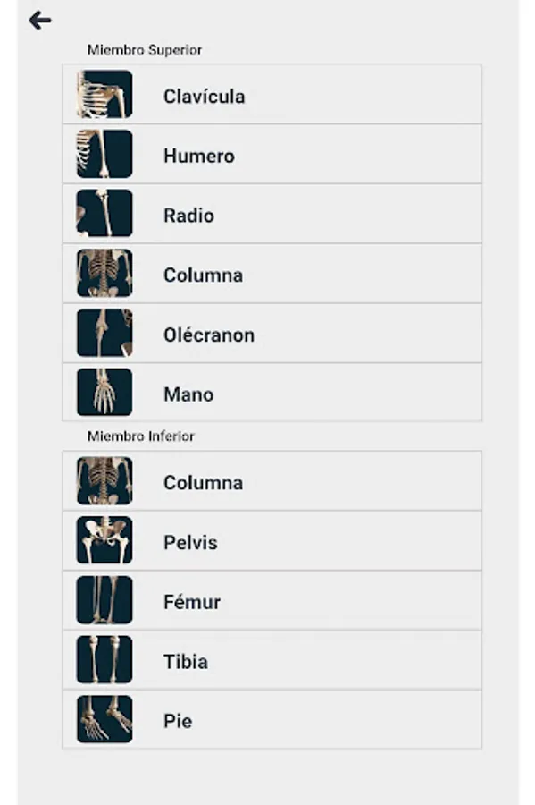Select the Humero bone image icon
This screenshot has width=535, height=805.
(104, 154)
